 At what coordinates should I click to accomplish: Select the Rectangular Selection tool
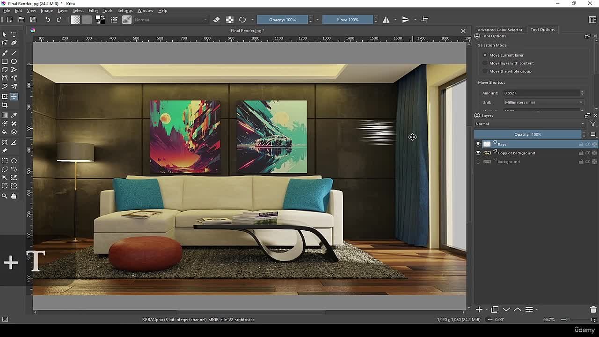click(5, 161)
